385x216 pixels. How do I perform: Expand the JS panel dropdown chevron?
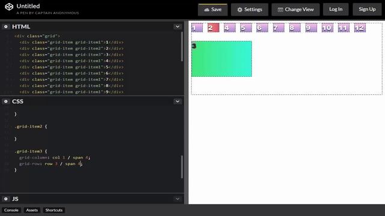177,199
